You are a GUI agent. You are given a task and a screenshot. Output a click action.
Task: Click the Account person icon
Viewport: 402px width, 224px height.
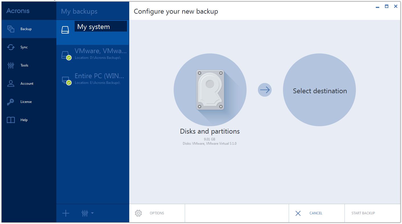coord(11,84)
